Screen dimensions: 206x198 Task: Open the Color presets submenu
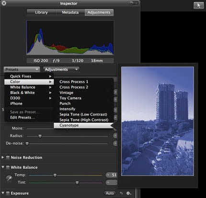[29, 82]
